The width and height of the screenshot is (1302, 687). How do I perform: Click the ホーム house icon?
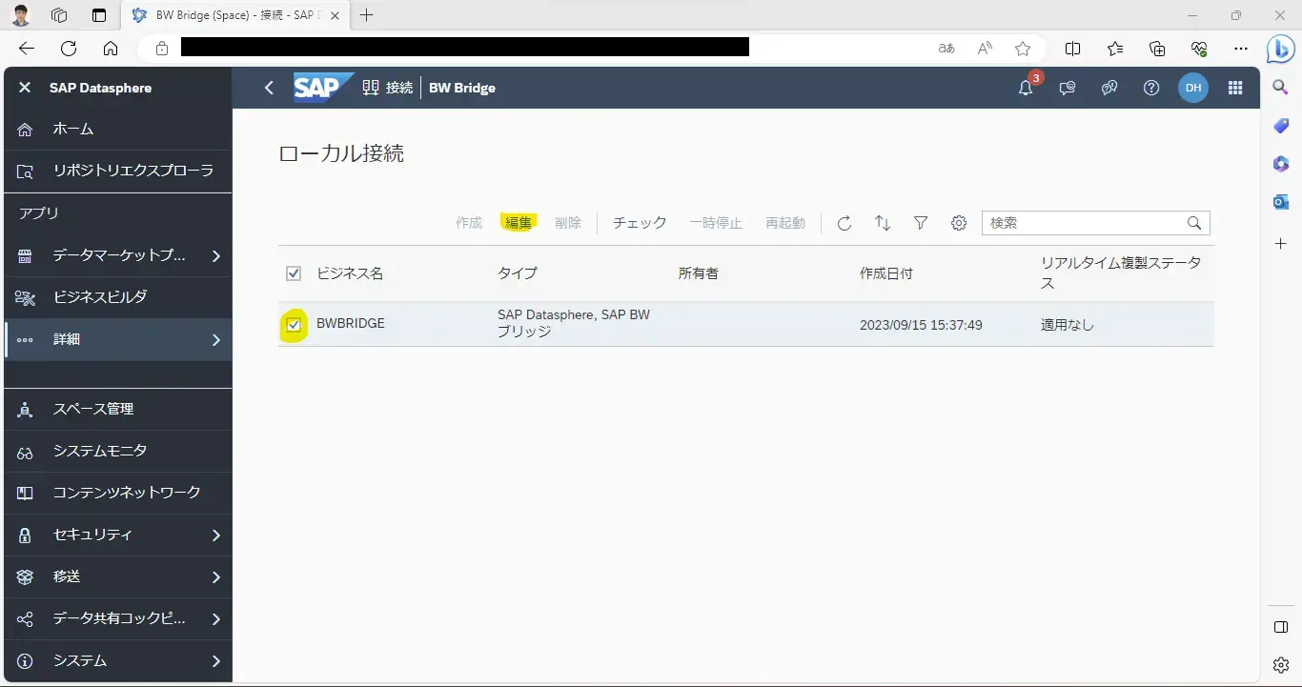pos(25,130)
